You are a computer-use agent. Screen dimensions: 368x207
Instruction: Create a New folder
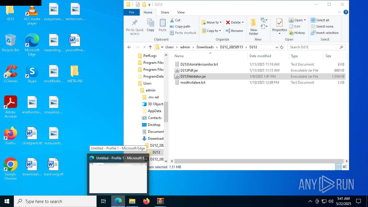254,27
